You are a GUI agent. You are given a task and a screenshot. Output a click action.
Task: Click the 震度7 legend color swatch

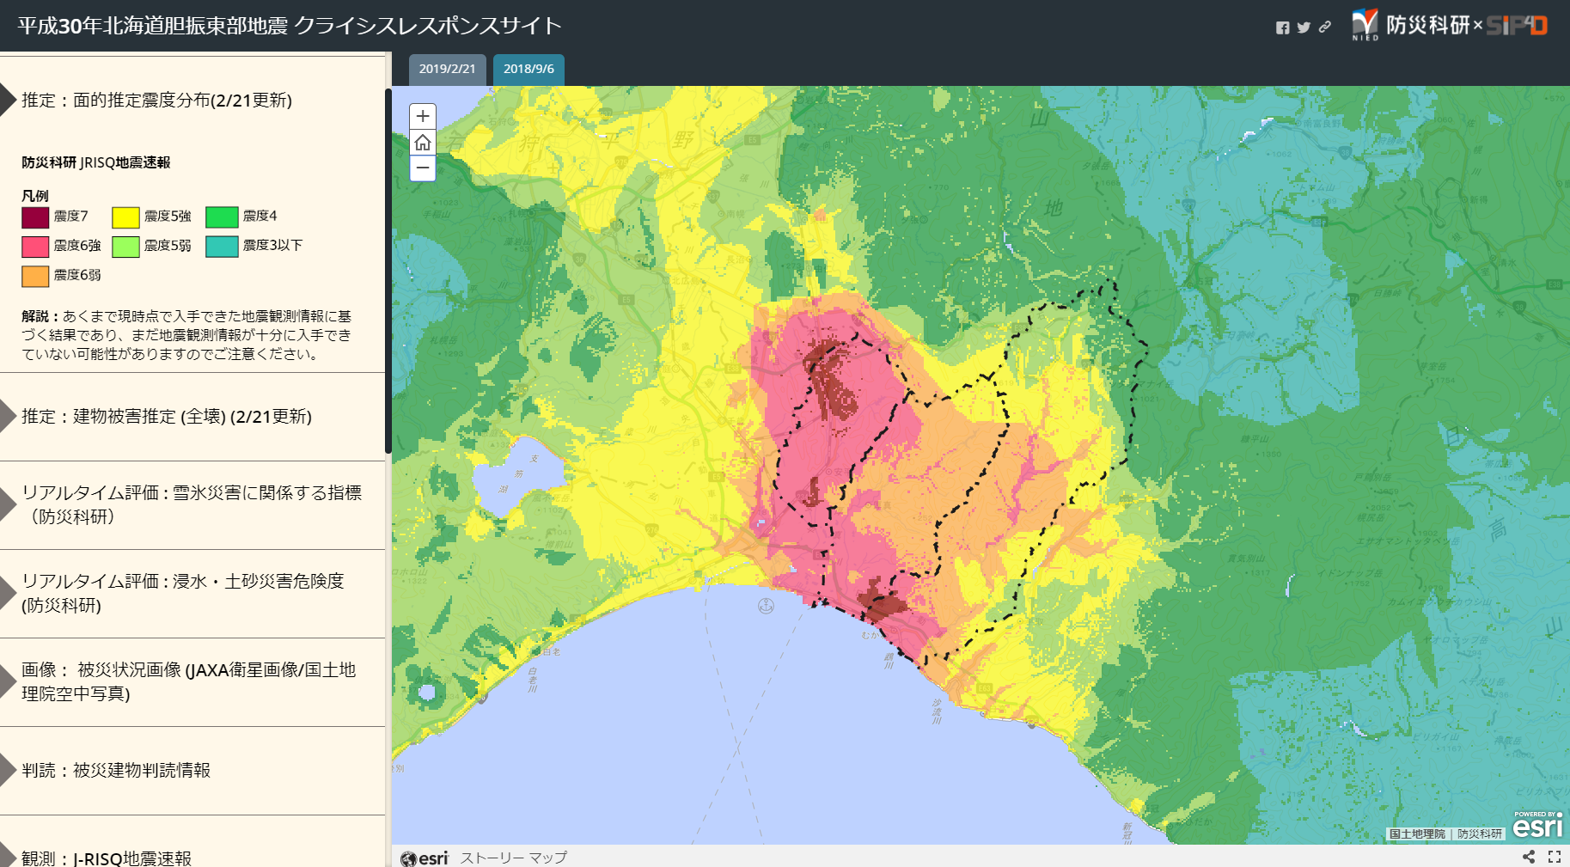point(35,217)
